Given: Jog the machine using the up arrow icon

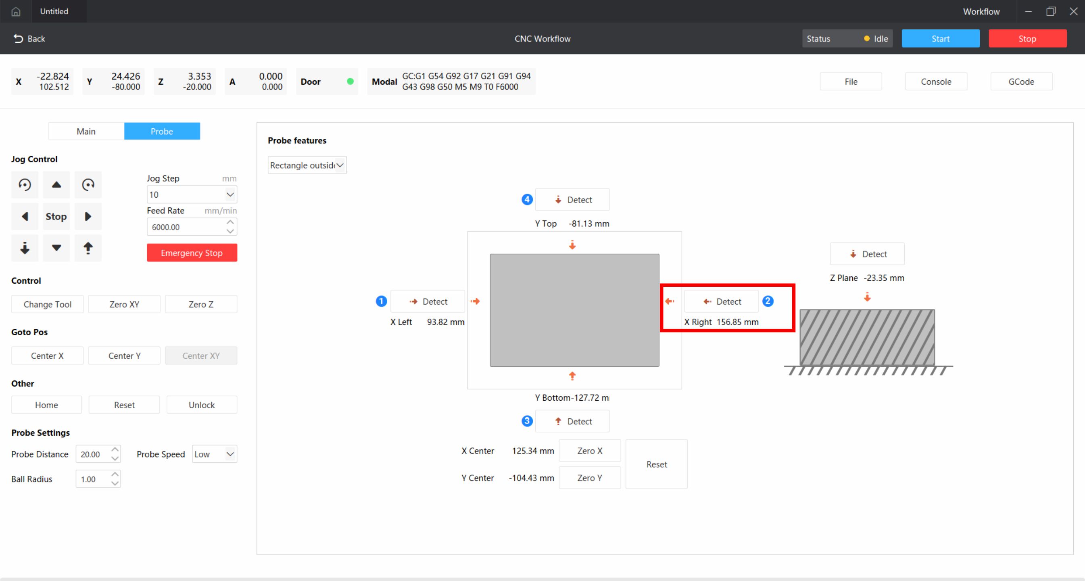Looking at the screenshot, I should 56,184.
